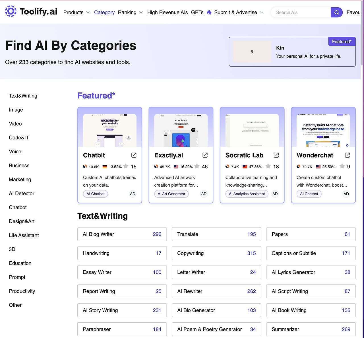Go to GPTs page
364x338 pixels.
197,12
